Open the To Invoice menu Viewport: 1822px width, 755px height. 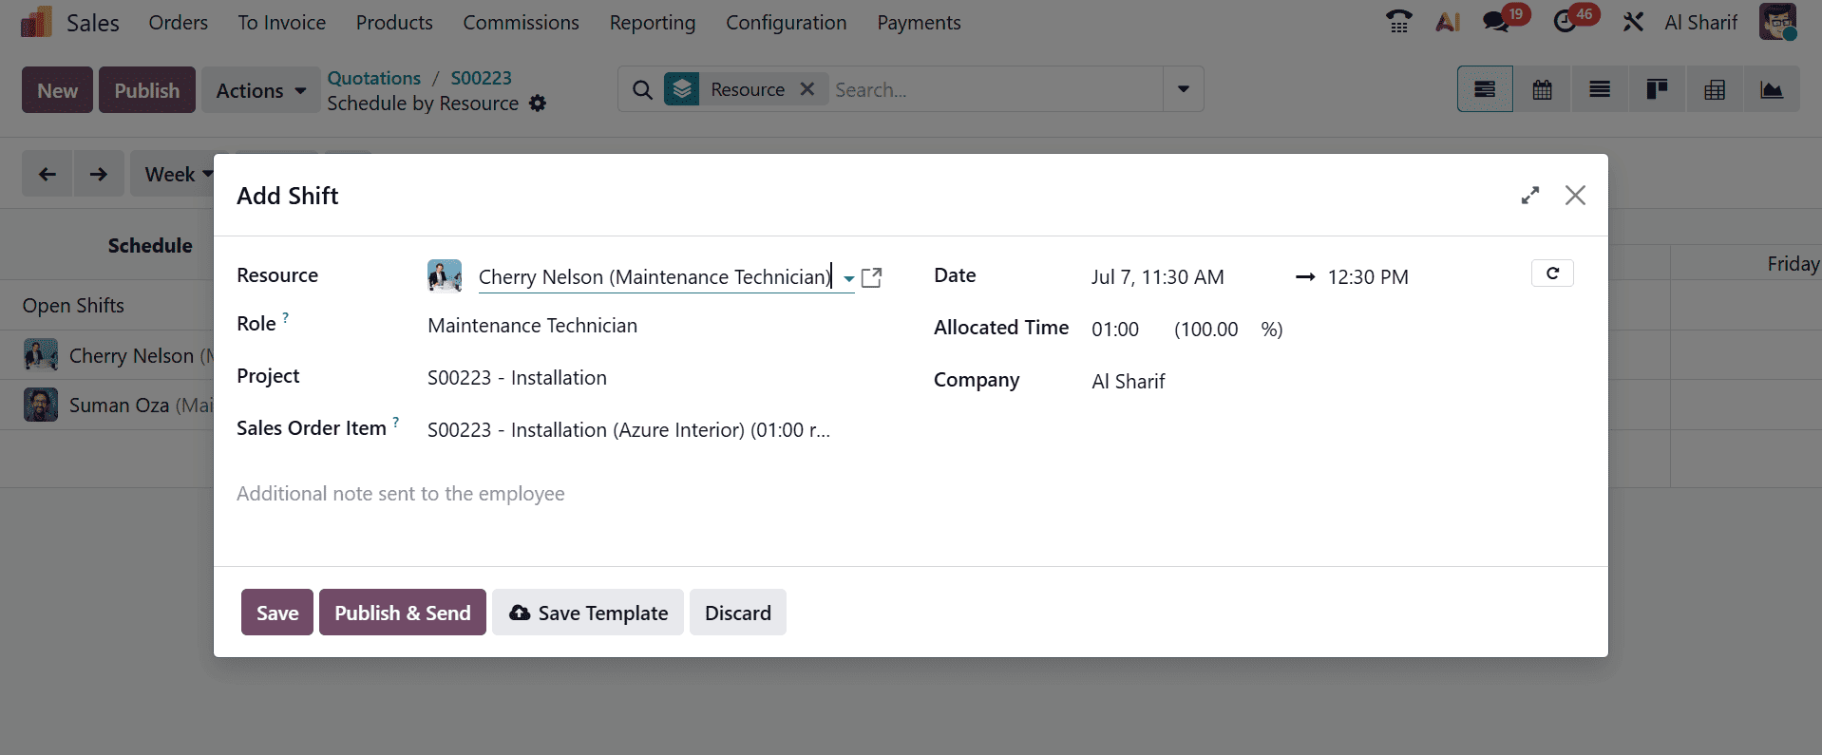[x=281, y=22]
